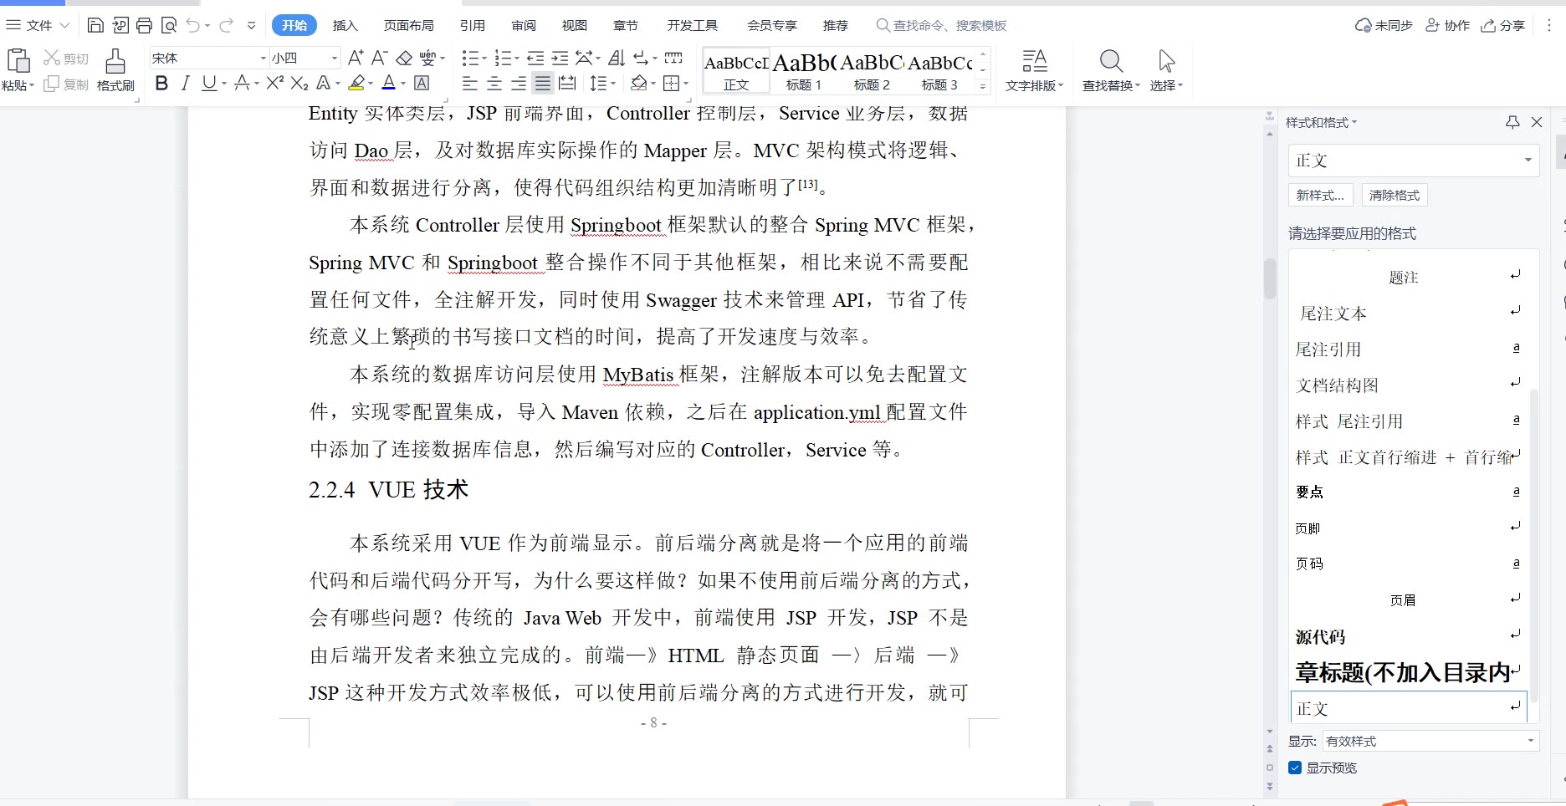Open the 文件 menu
1566x806 pixels.
pos(37,25)
